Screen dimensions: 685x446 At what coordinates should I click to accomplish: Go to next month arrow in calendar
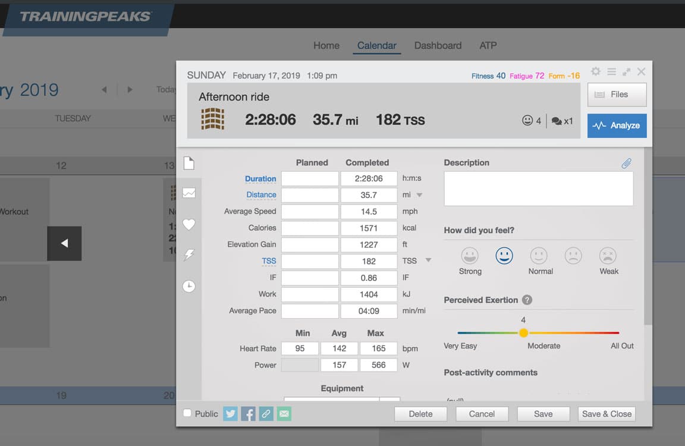tap(130, 90)
